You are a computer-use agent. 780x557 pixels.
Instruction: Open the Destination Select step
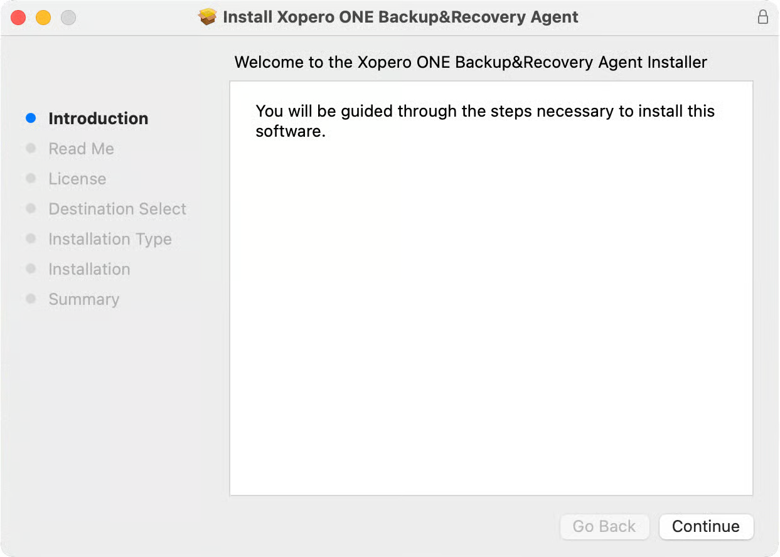[x=117, y=209]
